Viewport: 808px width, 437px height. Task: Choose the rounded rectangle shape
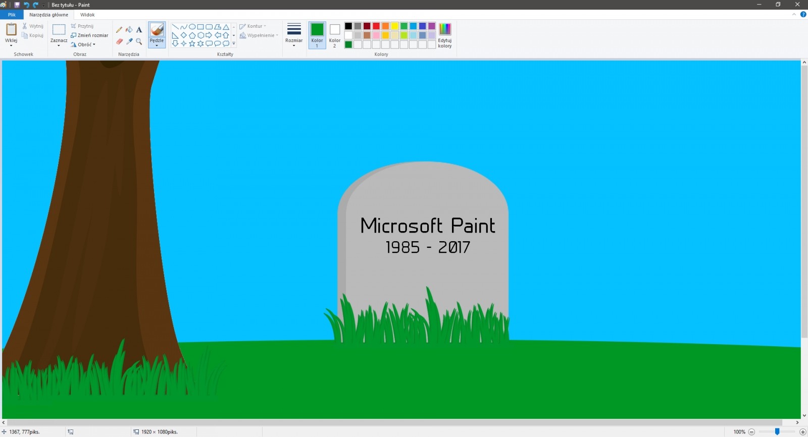point(209,27)
